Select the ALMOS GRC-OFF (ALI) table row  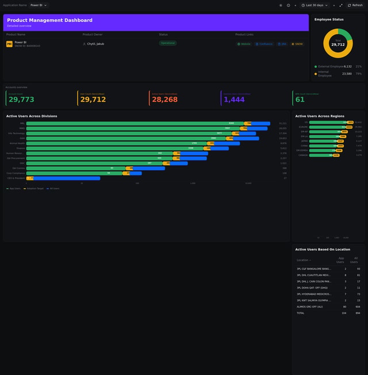[313, 307]
